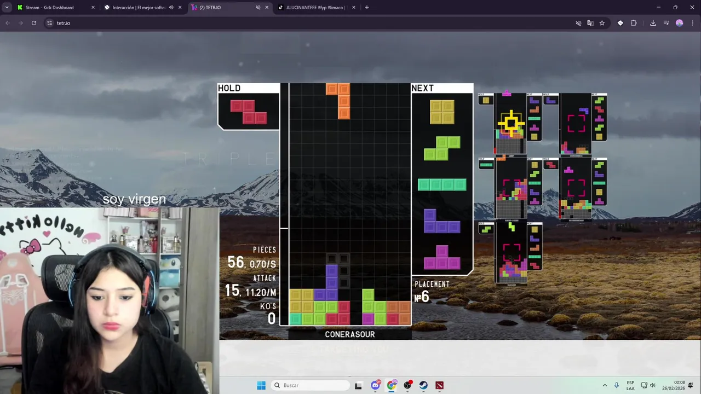The height and width of the screenshot is (394, 701).
Task: Unmute the TETR.IO tab audio
Action: click(x=258, y=8)
